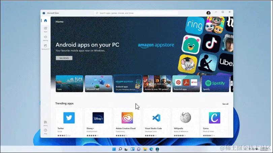The image size is (273, 153).
Task: Go to the Home tab in sidebar
Action: (x=45, y=20)
